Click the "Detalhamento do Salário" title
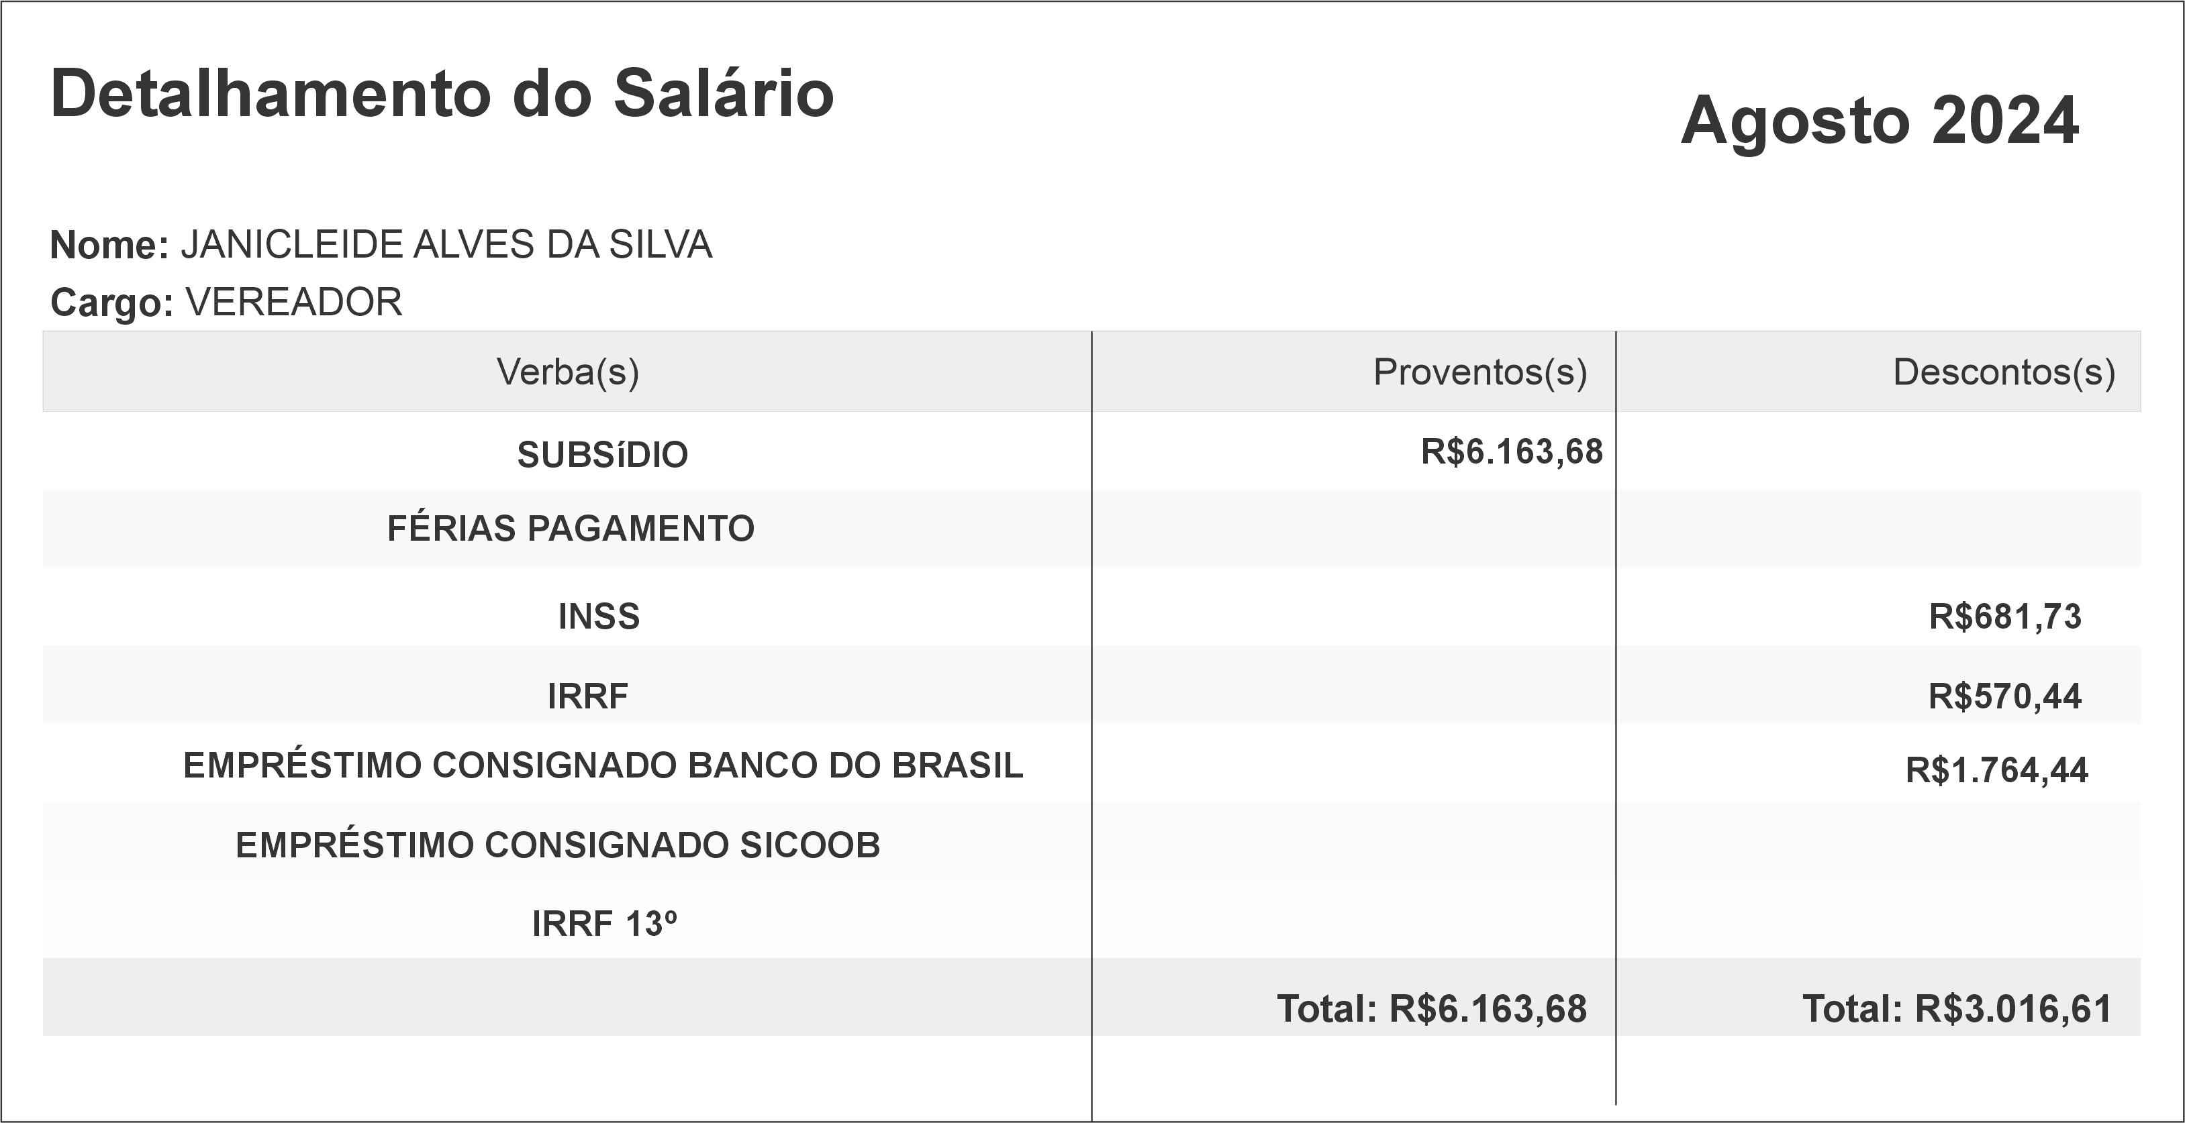2185x1123 pixels. [x=442, y=93]
